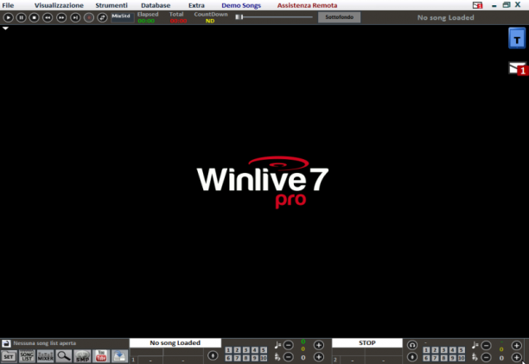Increase deck 1 key transpose with plus
The width and height of the screenshot is (529, 364).
pos(318,356)
